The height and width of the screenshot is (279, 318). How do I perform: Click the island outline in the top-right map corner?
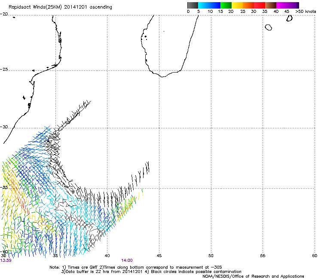pos(289,18)
